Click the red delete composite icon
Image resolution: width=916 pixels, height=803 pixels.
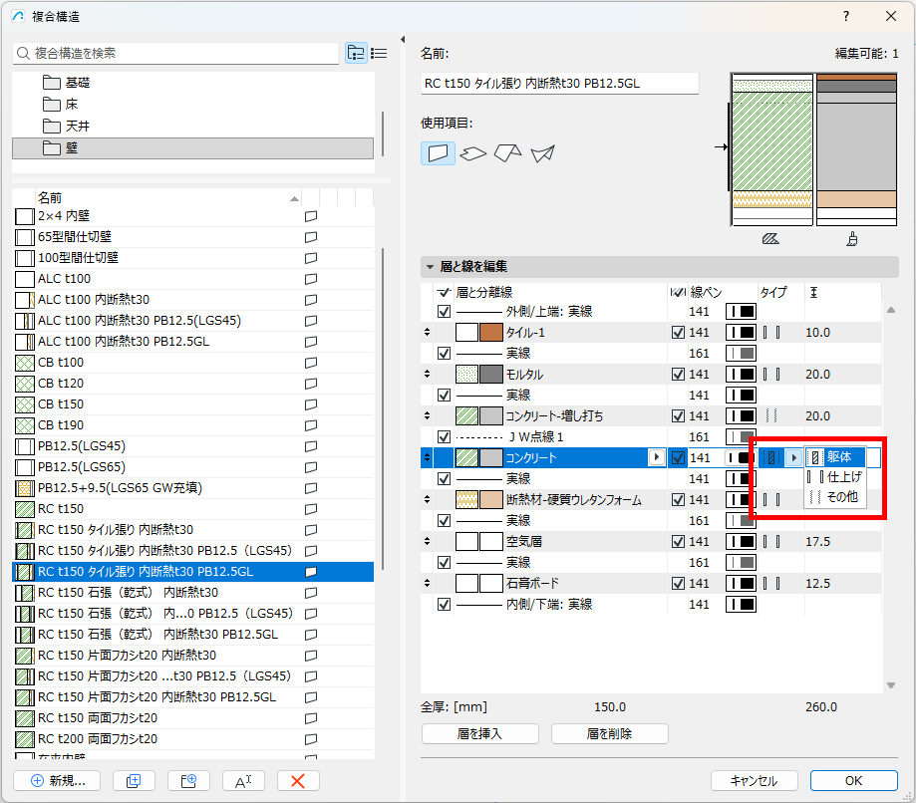tap(298, 781)
